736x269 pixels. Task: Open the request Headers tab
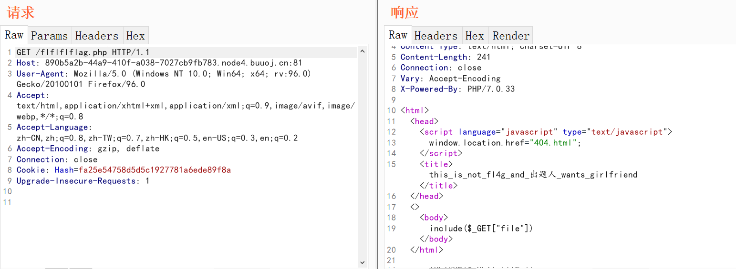[x=96, y=36]
